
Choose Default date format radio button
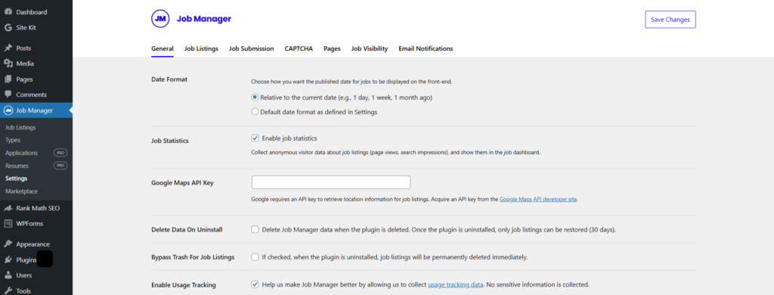pyautogui.click(x=255, y=112)
